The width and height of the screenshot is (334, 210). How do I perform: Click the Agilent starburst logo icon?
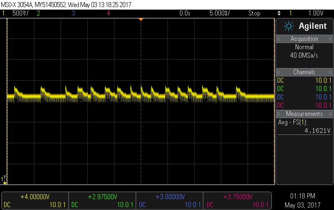(288, 26)
